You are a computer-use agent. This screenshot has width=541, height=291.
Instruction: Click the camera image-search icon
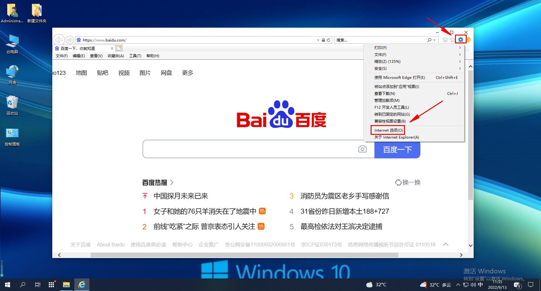tap(362, 149)
